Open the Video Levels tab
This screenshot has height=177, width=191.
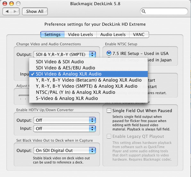coord(80,35)
